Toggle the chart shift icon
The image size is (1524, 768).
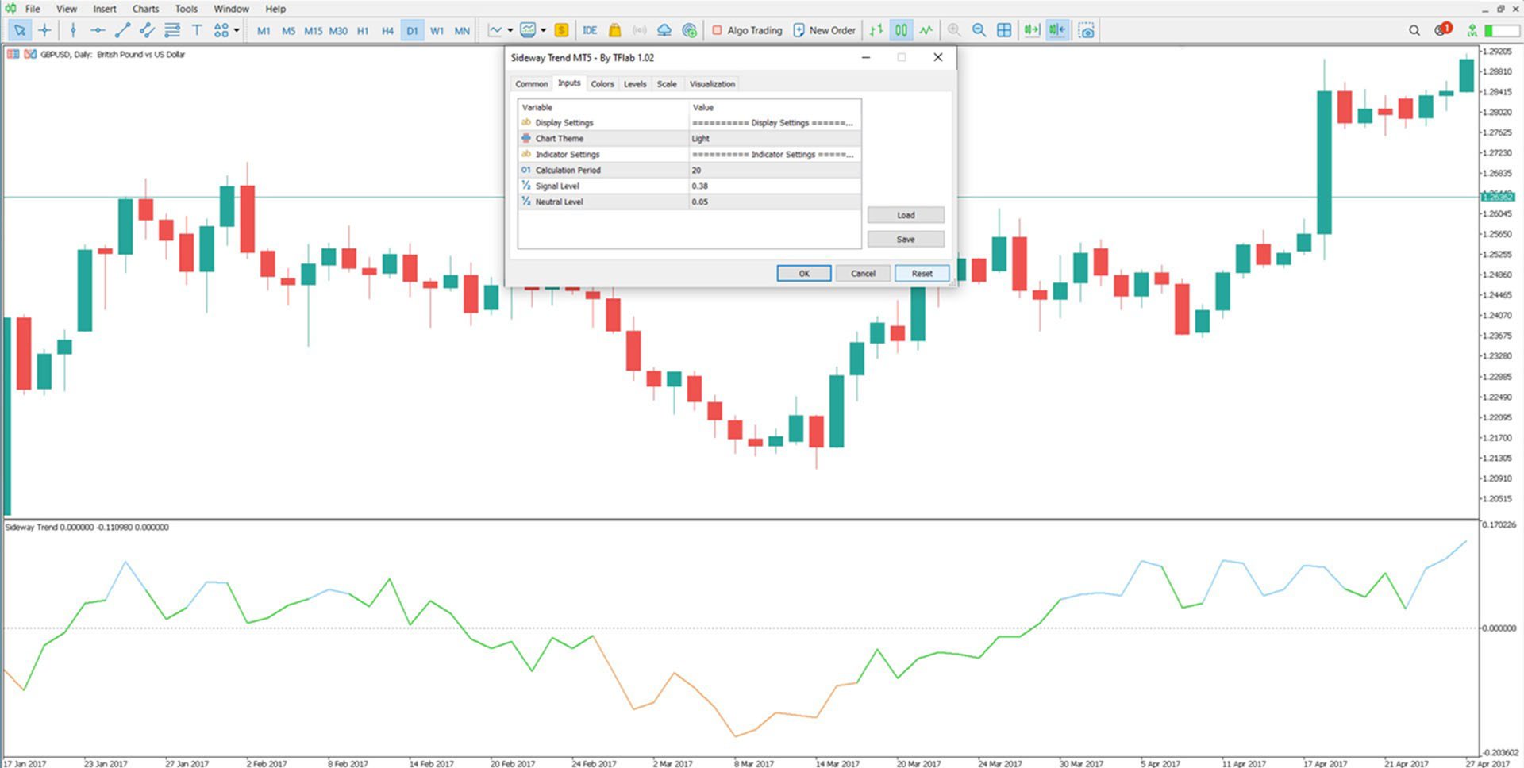point(1057,30)
